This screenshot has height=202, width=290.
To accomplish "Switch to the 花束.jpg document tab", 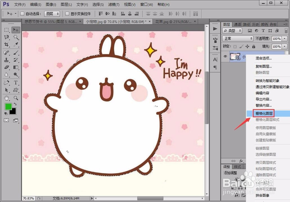I will [x=175, y=22].
